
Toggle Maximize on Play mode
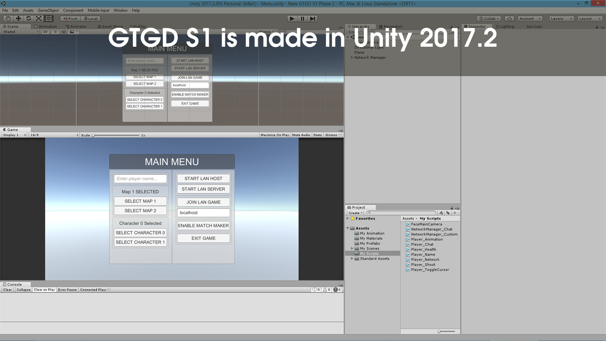click(x=274, y=135)
